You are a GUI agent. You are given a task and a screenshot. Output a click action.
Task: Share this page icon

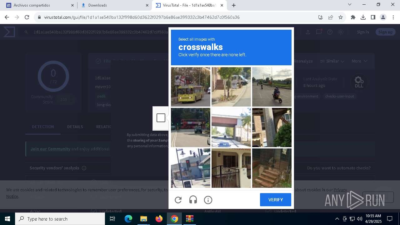(331, 17)
